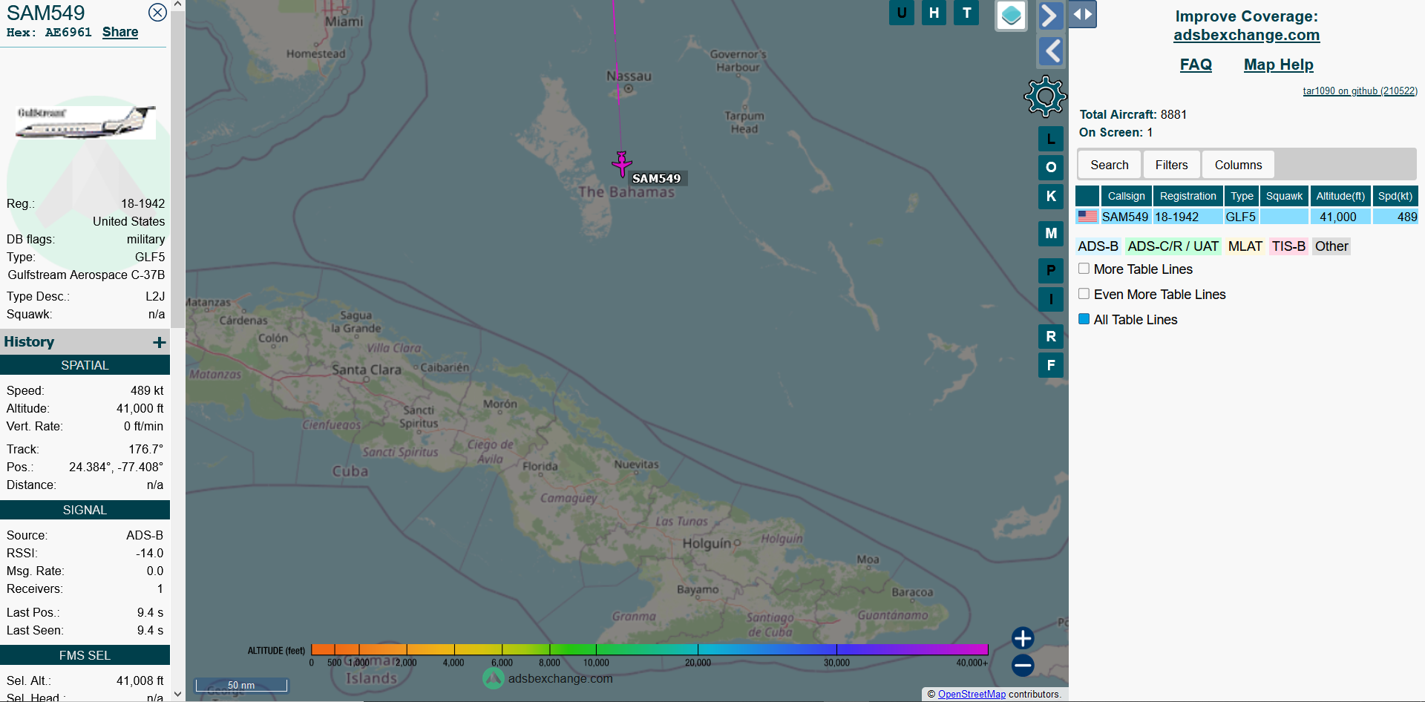
Task: Click the K map option button
Action: tap(1051, 196)
